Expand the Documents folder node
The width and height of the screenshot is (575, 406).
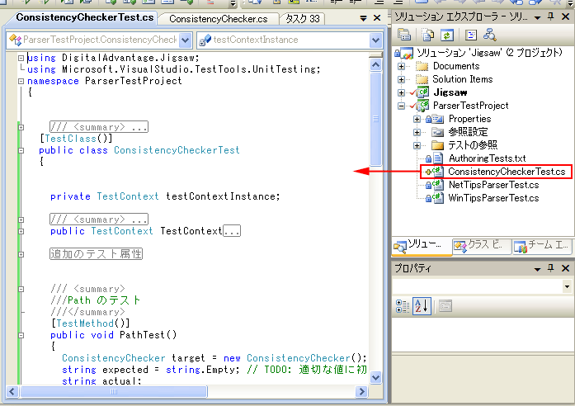[x=401, y=66]
